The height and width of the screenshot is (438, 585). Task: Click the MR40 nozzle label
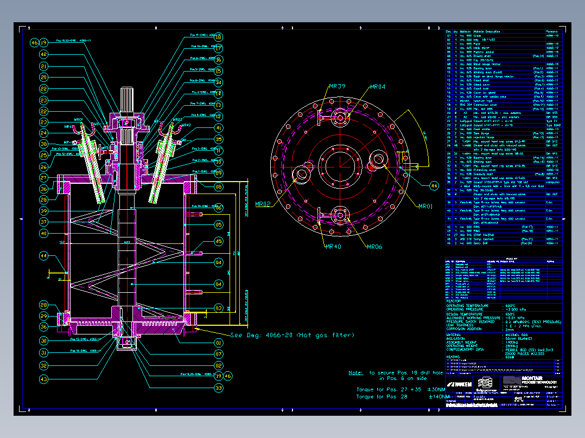(x=333, y=247)
